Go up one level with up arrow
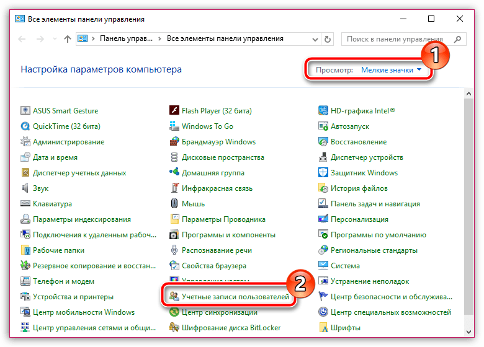 [67, 39]
